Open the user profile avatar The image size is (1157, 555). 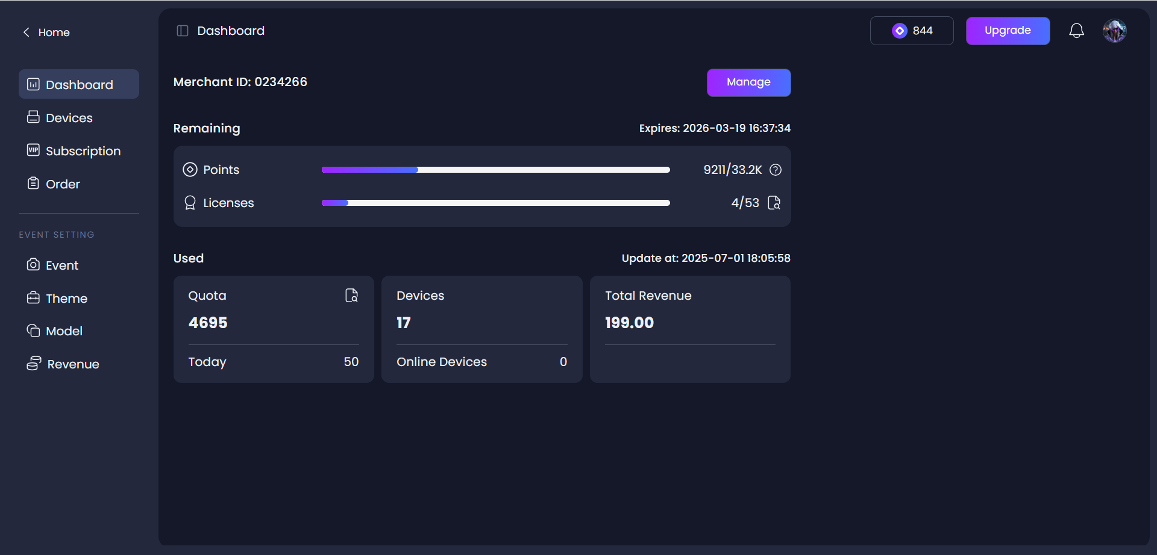1114,31
